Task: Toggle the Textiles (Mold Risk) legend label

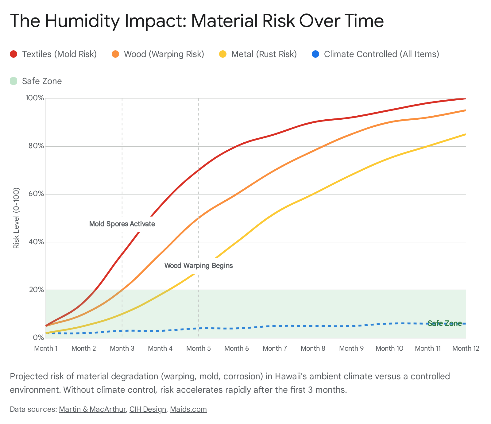Action: (x=59, y=54)
